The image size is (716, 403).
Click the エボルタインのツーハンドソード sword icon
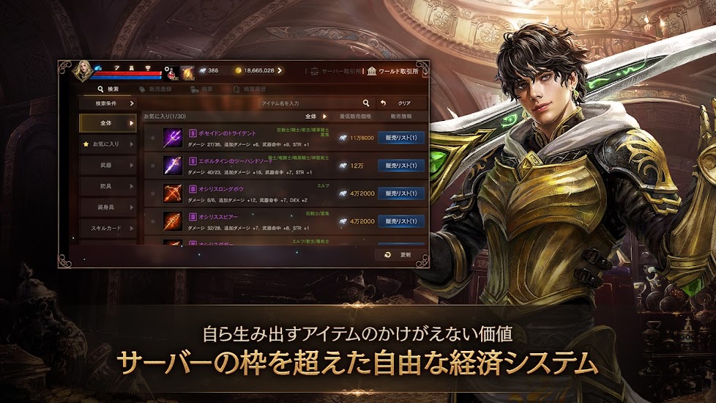(173, 166)
